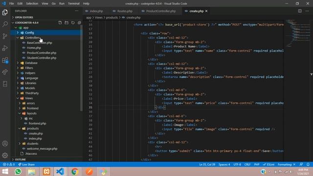Click errors and warnings count in status bar
Image resolution: width=313 pixels, height=176 pixels.
(9, 164)
